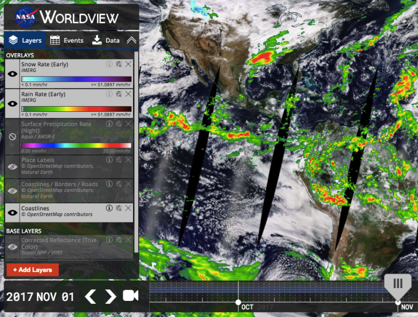Hide the Coastlines layer

pos(13,213)
